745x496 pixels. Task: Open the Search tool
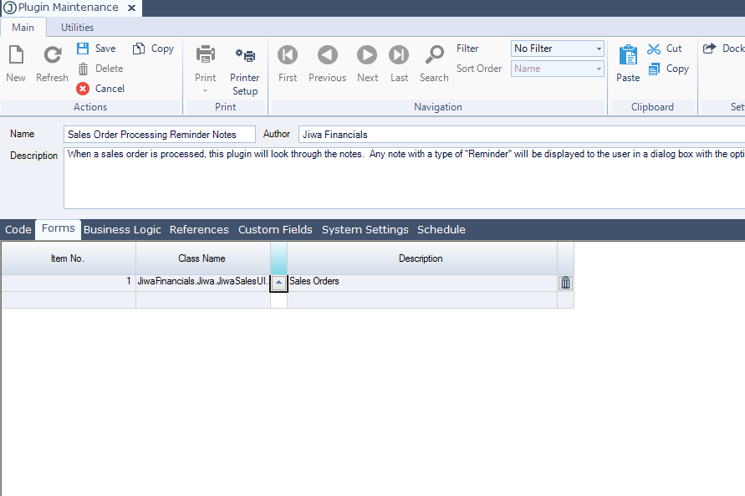coord(434,56)
